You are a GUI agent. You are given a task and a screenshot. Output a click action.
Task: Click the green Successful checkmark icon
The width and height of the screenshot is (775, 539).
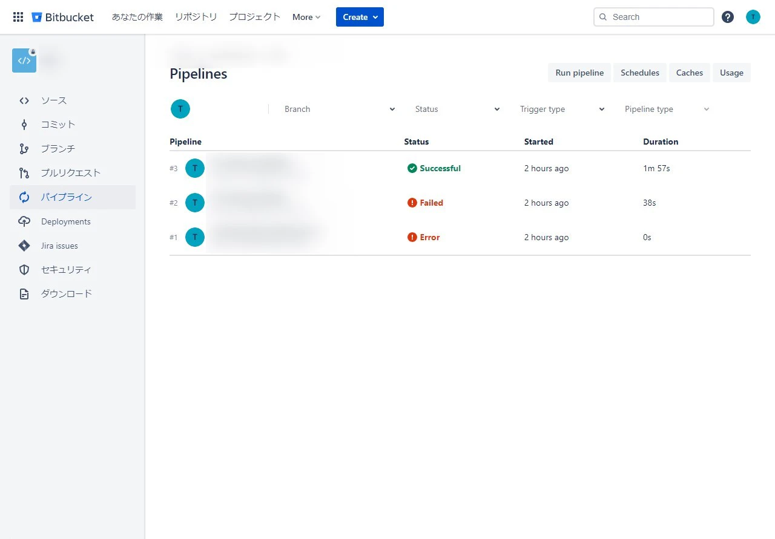[412, 168]
